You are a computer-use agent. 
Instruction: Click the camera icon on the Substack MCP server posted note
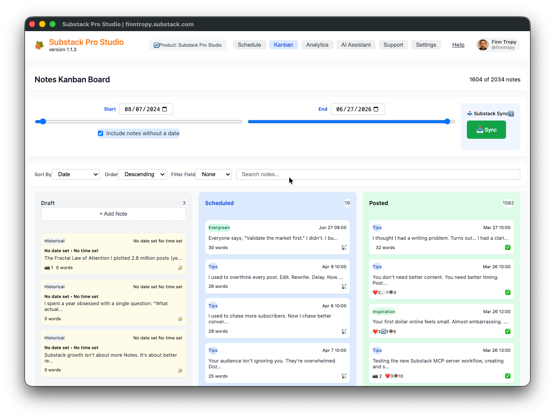point(375,376)
